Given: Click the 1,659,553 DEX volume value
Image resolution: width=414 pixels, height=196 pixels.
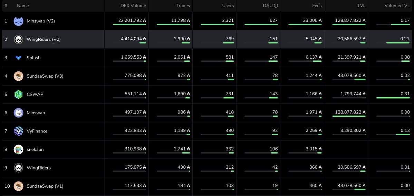Looking at the screenshot, I should click(x=133, y=57).
